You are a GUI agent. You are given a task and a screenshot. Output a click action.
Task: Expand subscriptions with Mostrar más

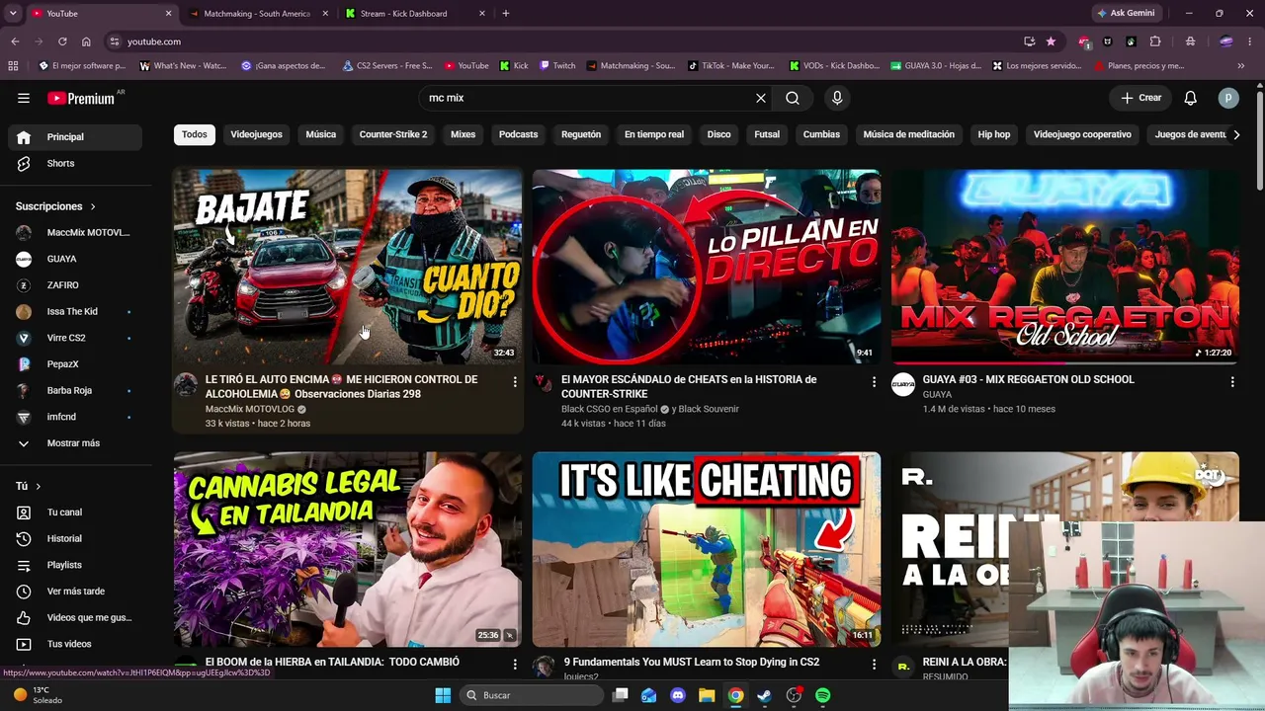pyautogui.click(x=75, y=443)
